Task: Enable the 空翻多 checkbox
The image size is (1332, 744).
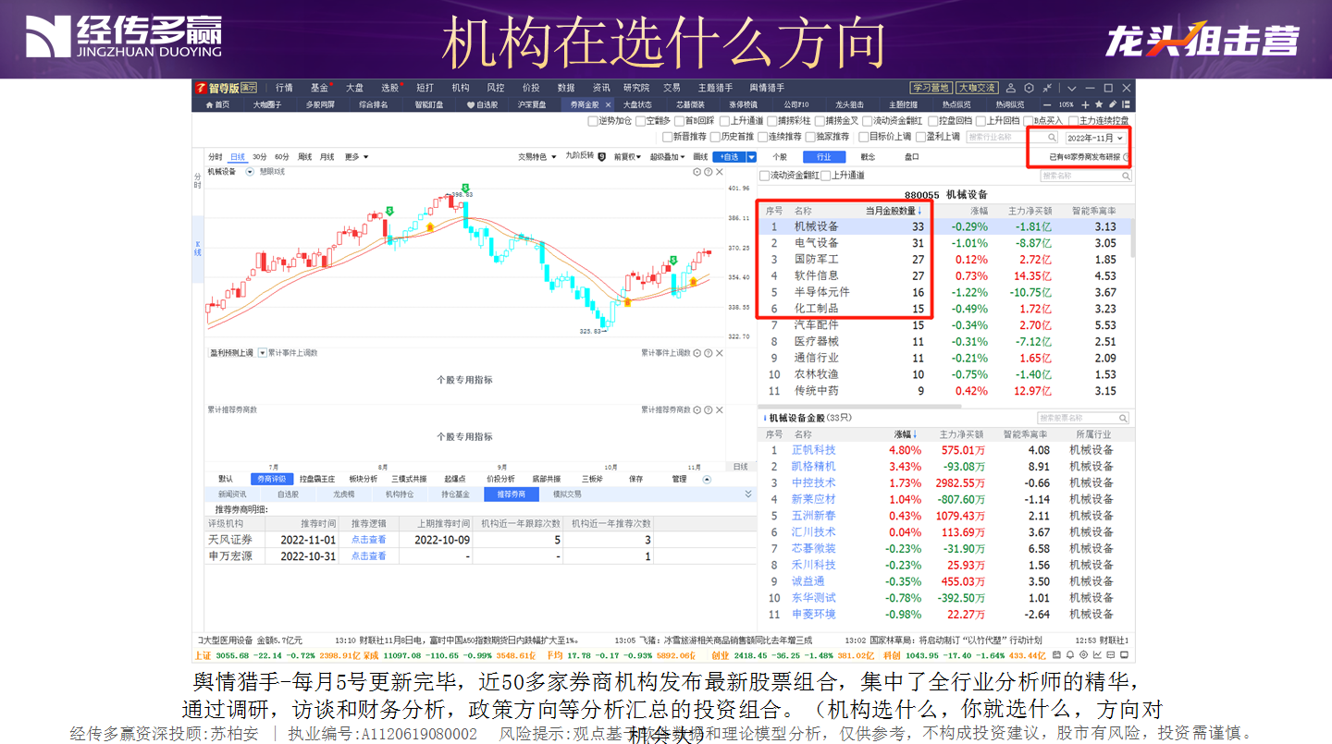Action: pyautogui.click(x=640, y=120)
